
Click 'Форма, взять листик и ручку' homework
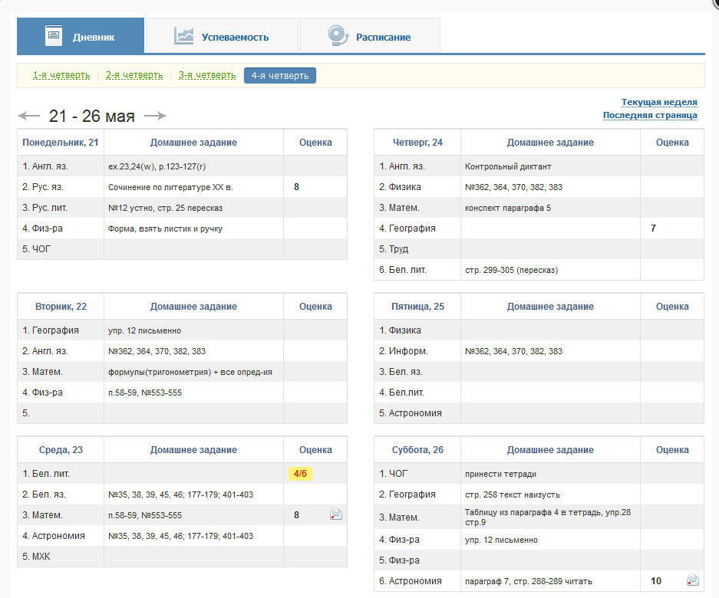click(165, 228)
